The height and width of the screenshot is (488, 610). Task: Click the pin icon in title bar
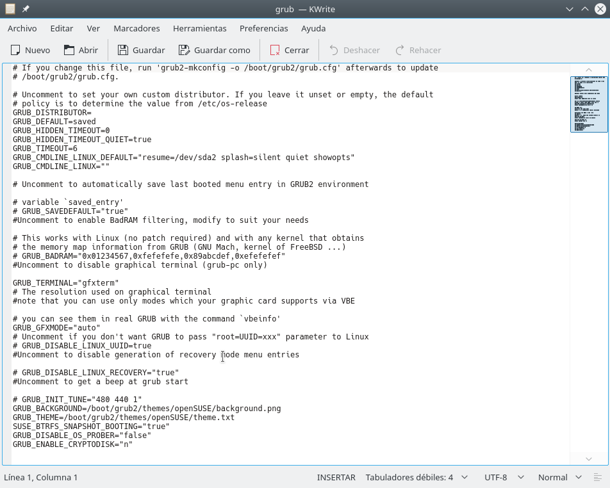click(x=26, y=9)
